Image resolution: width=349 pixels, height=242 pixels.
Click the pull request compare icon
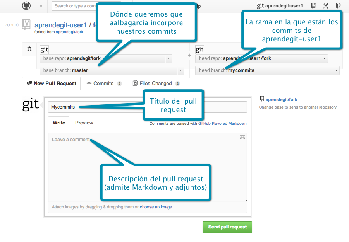click(29, 49)
